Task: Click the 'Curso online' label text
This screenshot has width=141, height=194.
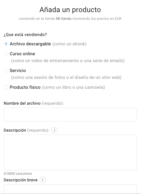Action: click(x=22, y=54)
